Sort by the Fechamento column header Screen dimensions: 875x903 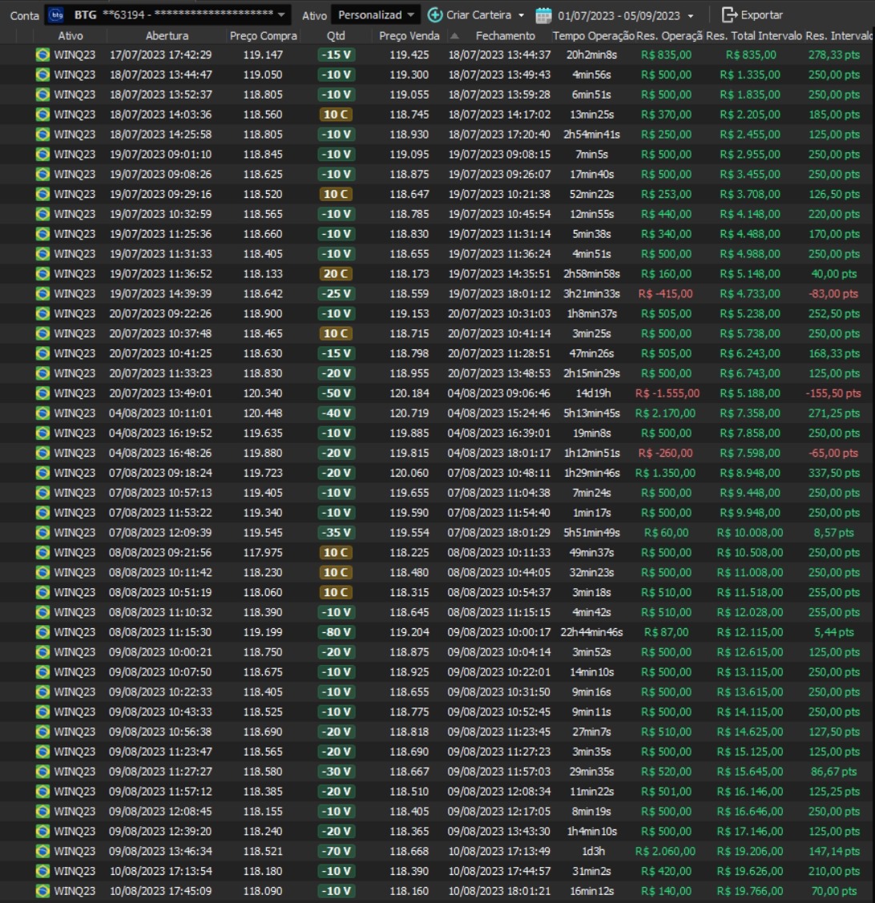[x=505, y=36]
